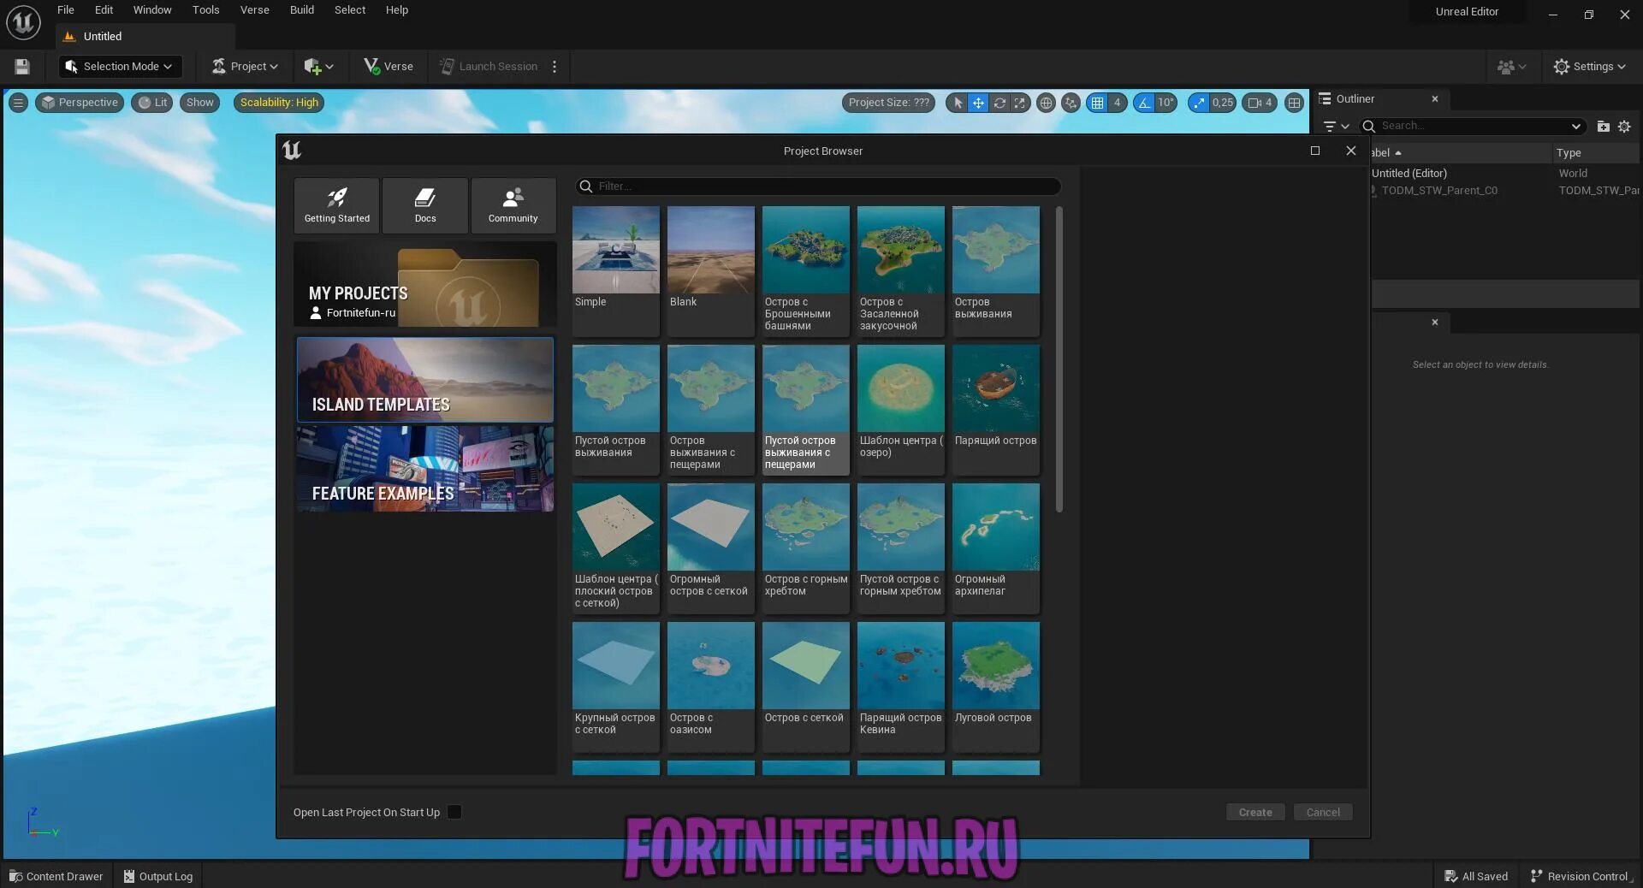Image resolution: width=1643 pixels, height=888 pixels.
Task: Toggle rotation angle snapping
Action: click(x=1144, y=103)
